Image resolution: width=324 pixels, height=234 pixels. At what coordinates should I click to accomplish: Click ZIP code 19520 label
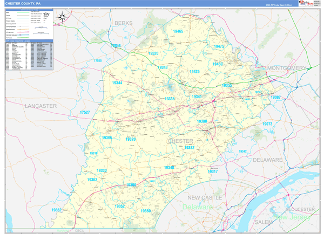click(x=153, y=53)
